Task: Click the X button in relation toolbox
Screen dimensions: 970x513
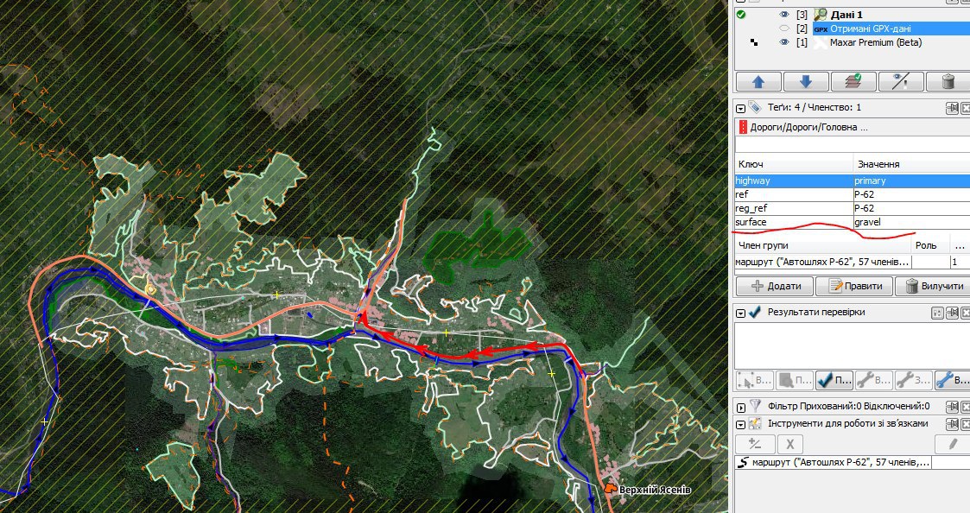Action: click(790, 444)
